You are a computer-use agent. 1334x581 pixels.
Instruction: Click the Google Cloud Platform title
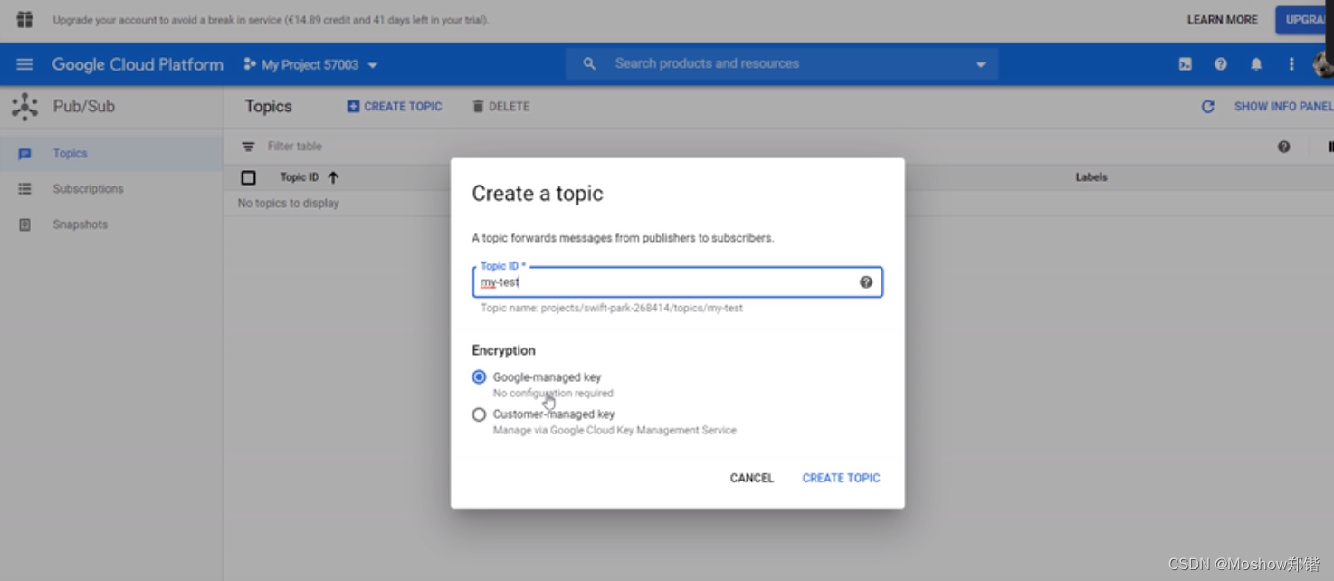(x=138, y=64)
